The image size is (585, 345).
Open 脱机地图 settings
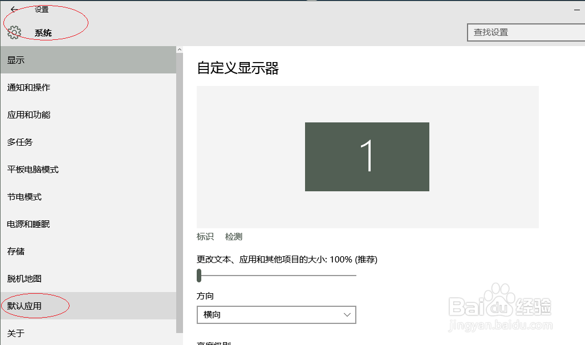point(88,279)
